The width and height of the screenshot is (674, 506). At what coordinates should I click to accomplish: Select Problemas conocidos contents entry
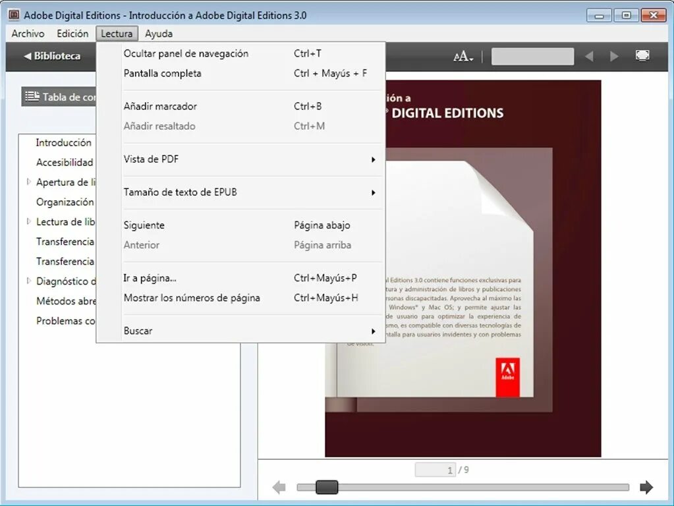66,321
